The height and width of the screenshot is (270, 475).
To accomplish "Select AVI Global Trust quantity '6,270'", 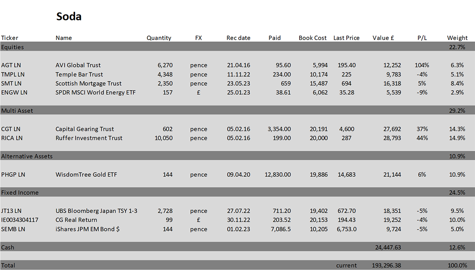I will pos(165,65).
